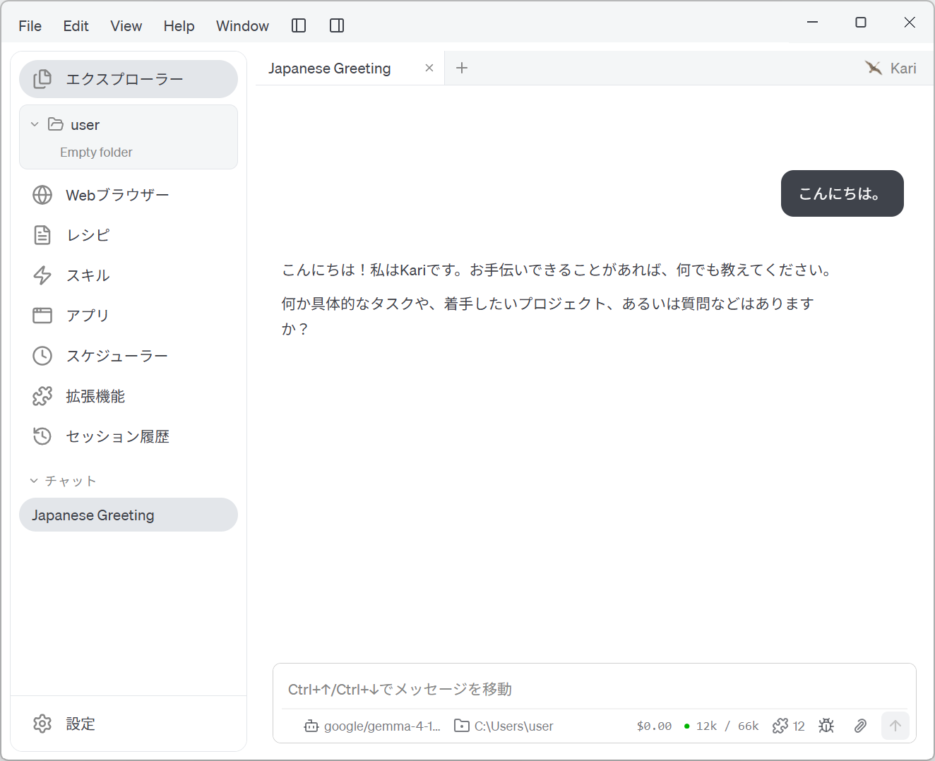Screen dimensions: 935x761
Task: Open the Edit menu
Action: click(76, 26)
